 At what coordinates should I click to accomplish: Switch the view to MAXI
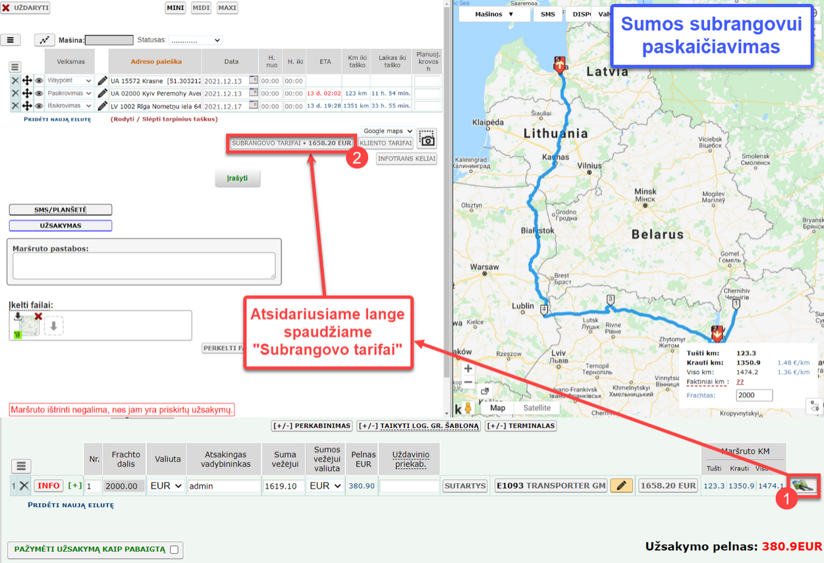(x=227, y=8)
